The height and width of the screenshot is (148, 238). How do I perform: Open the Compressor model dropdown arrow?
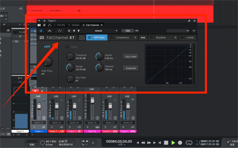(x=135, y=38)
